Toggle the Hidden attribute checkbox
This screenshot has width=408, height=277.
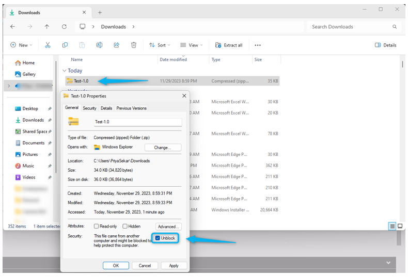pos(125,226)
